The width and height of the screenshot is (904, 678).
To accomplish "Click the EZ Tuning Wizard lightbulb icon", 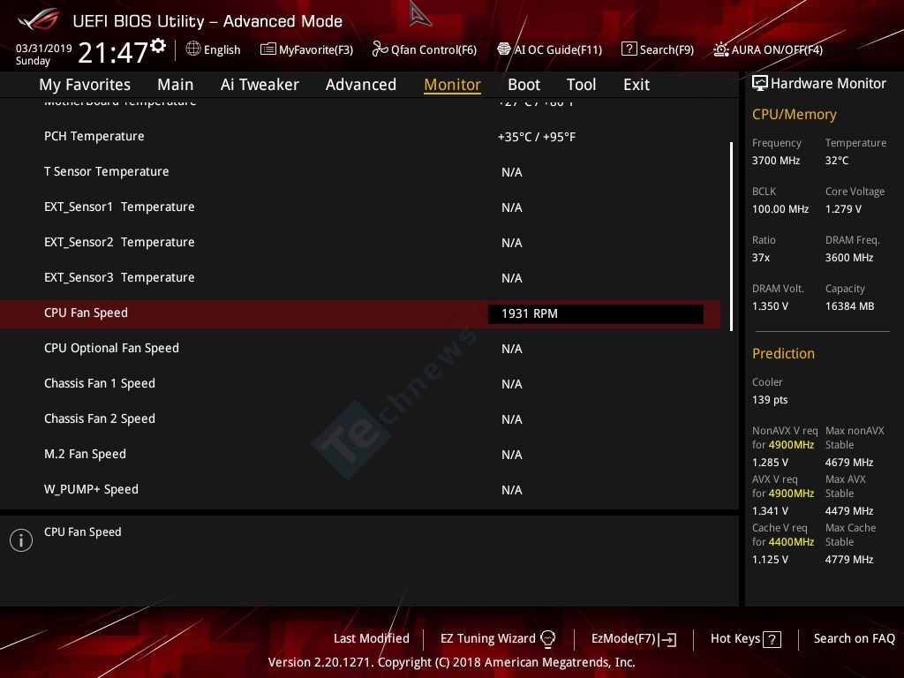I will (x=547, y=639).
